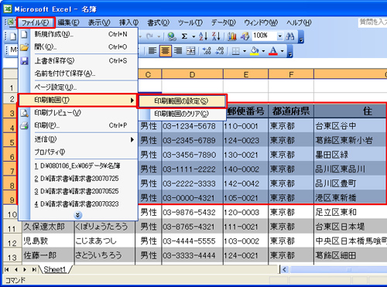Apply red font color A
The image size is (387, 287).
tap(273, 51)
